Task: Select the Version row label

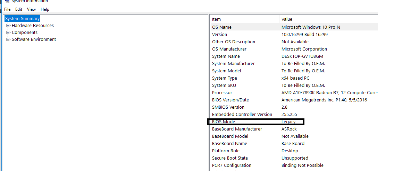Action: [x=219, y=35]
